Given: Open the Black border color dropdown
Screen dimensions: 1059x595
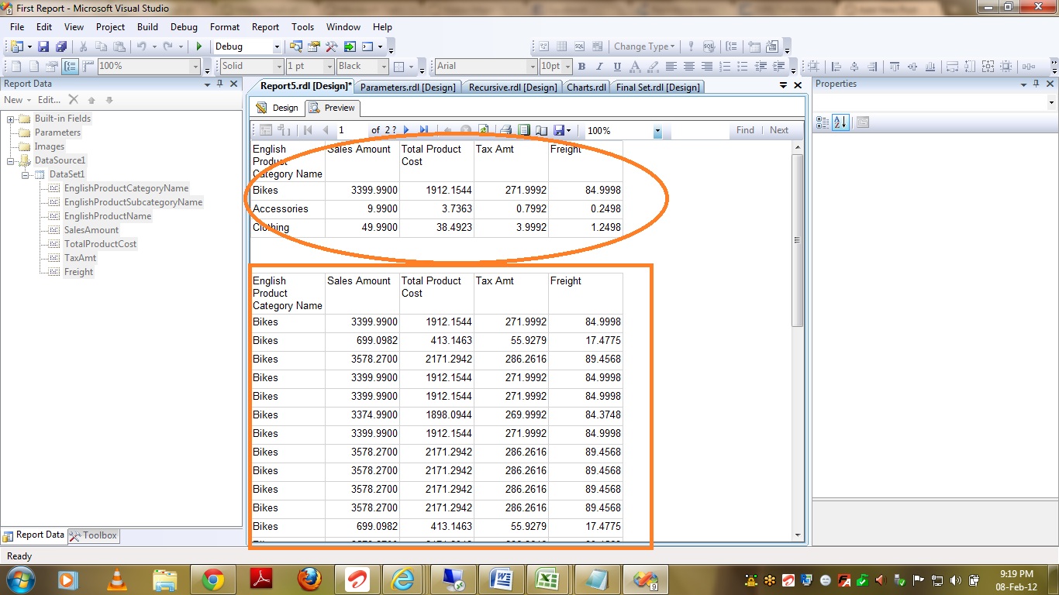Looking at the screenshot, I should coord(383,67).
